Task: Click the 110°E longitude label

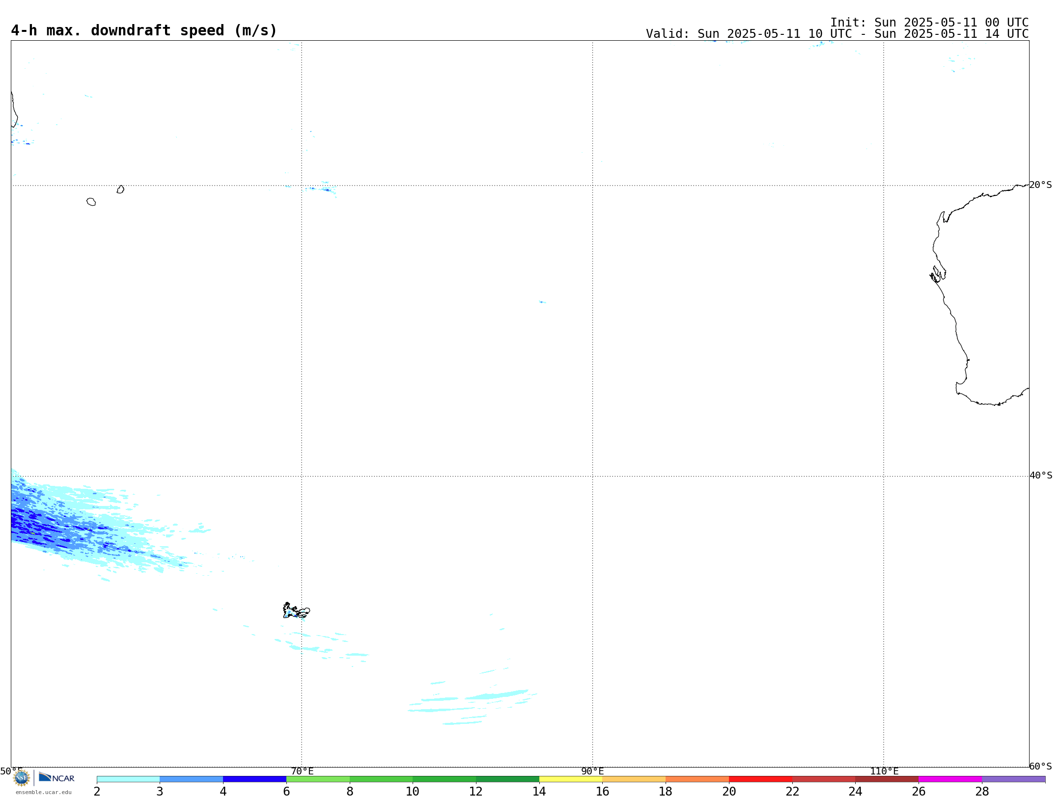Action: [884, 771]
